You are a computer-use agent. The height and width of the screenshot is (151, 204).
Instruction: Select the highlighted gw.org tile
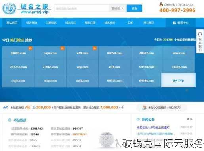178,80
